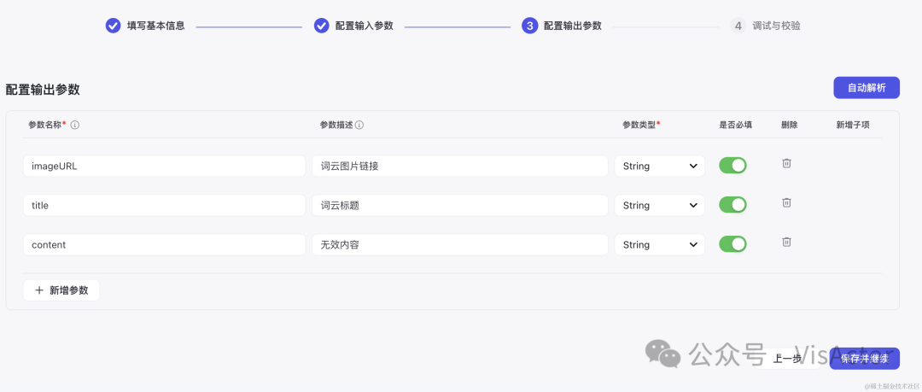Expand the parameter type dropdown for content
This screenshot has width=922, height=392.
[659, 245]
